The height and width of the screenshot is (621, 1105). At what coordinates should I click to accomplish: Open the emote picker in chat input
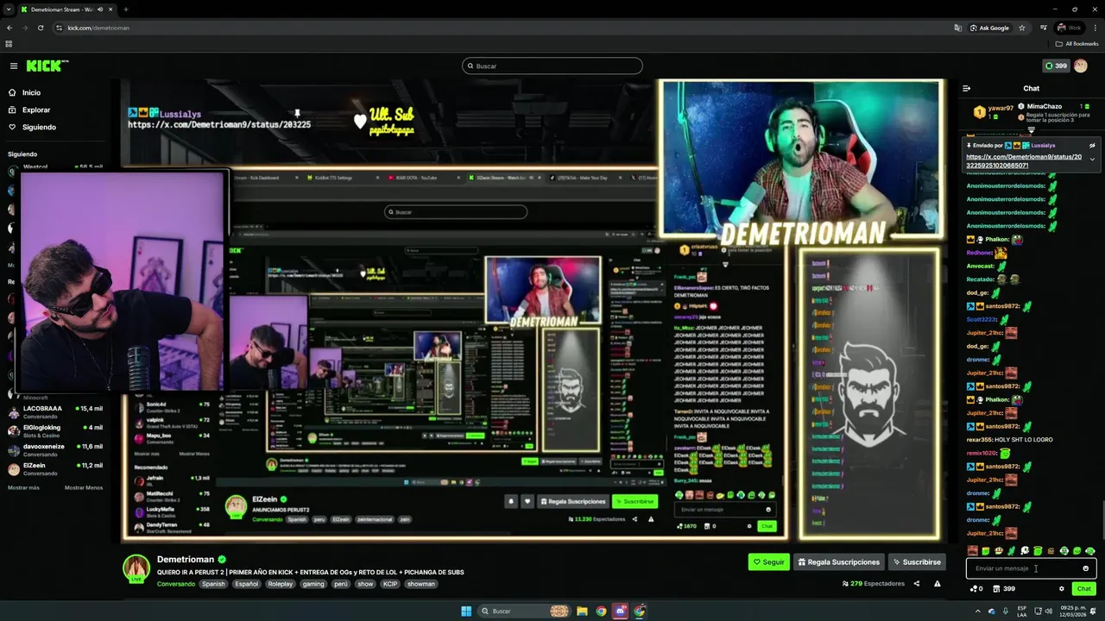point(1085,568)
